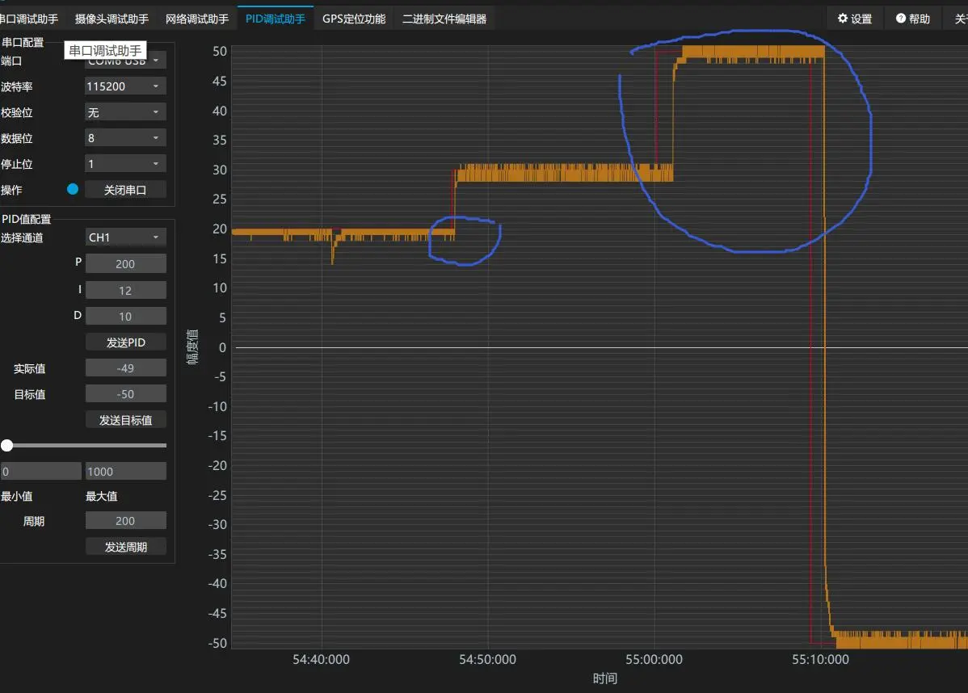Screen dimensions: 968x693
Task: Toggle the blue serial port status indicator
Action: click(x=73, y=190)
